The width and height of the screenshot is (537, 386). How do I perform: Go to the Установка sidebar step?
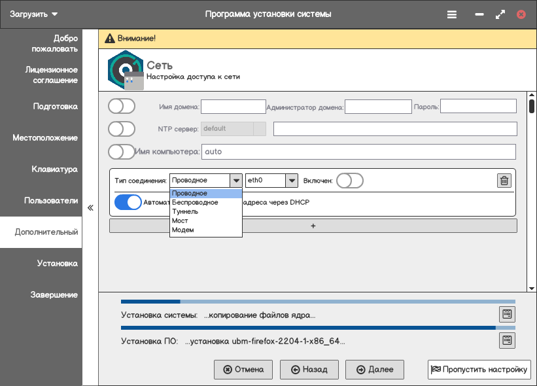tap(58, 264)
